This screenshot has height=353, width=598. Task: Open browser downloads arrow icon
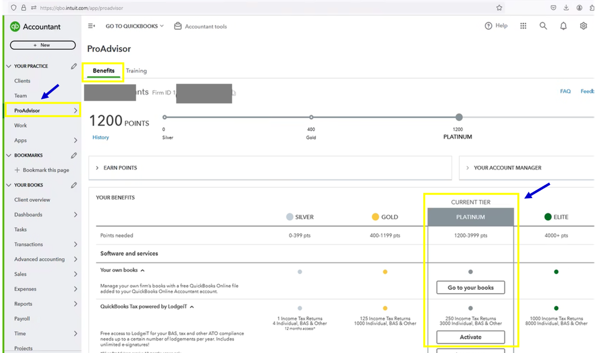566,8
